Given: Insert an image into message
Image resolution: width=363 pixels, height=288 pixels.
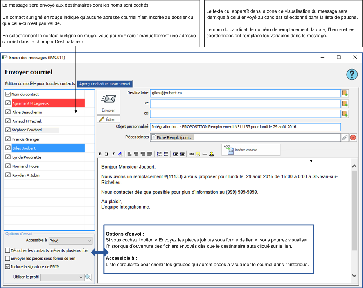Looking at the screenshot, I should pyautogui.click(x=198, y=154).
